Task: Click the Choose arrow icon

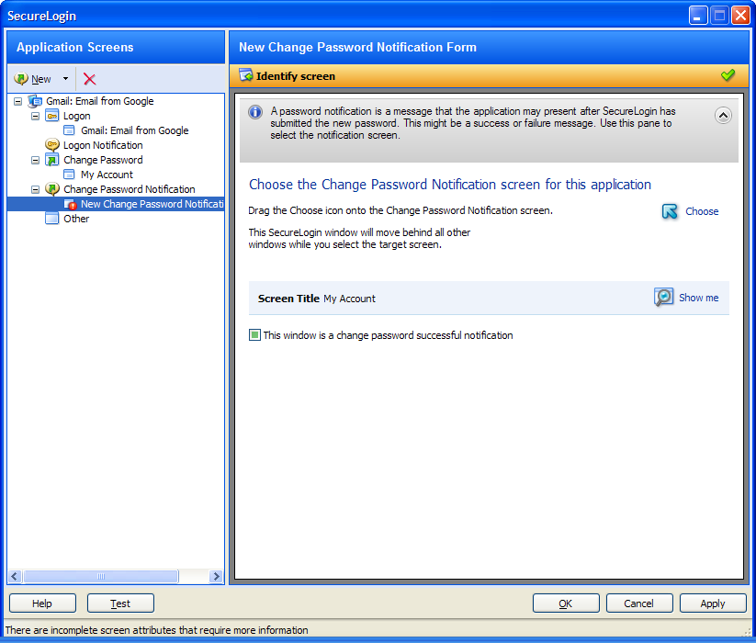Action: [670, 211]
